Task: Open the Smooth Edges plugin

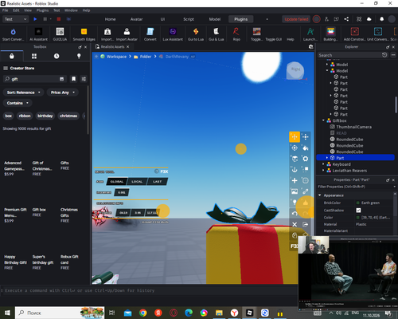Action: 84,32
